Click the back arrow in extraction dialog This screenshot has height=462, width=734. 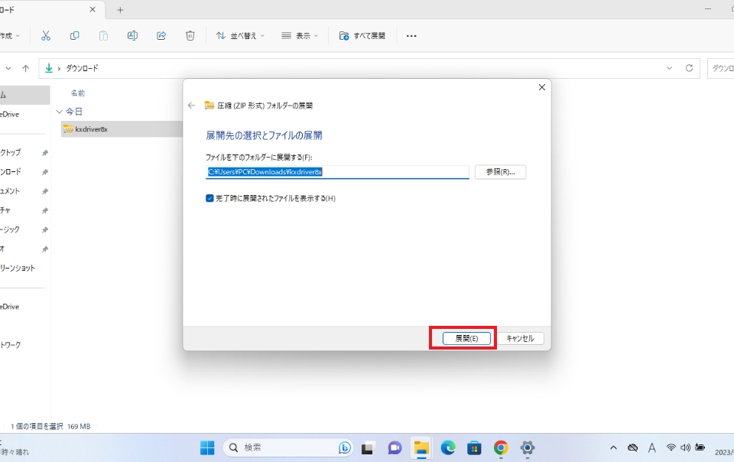click(x=191, y=106)
